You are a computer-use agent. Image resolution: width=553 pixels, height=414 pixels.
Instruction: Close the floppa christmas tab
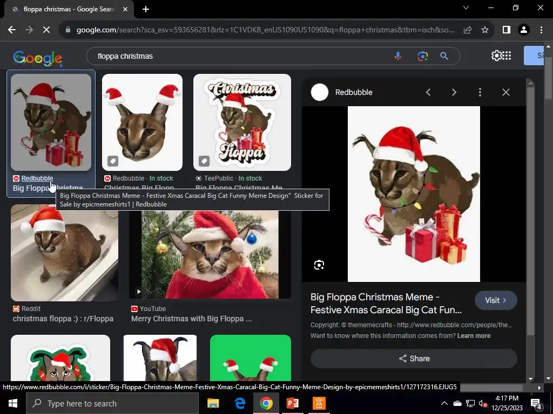coord(125,9)
